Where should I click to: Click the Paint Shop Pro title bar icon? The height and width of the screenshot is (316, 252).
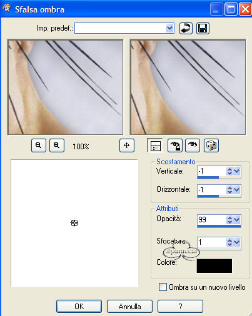(x=7, y=9)
